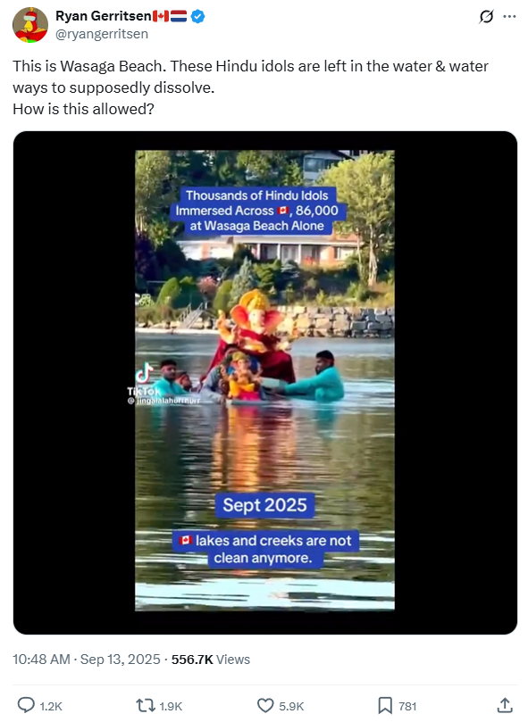Bookmark the post with bookmark icon

384,705
